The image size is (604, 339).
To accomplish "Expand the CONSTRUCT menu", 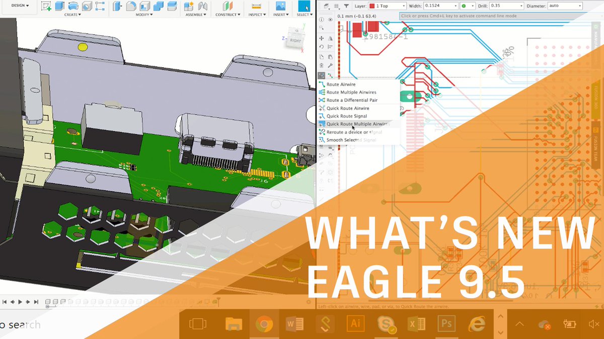I will click(x=228, y=15).
